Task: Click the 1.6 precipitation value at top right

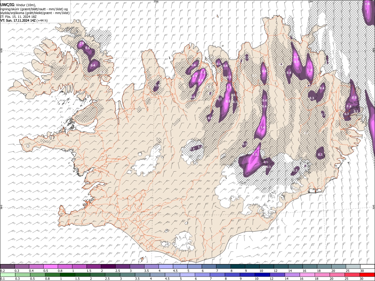Action: point(367,4)
